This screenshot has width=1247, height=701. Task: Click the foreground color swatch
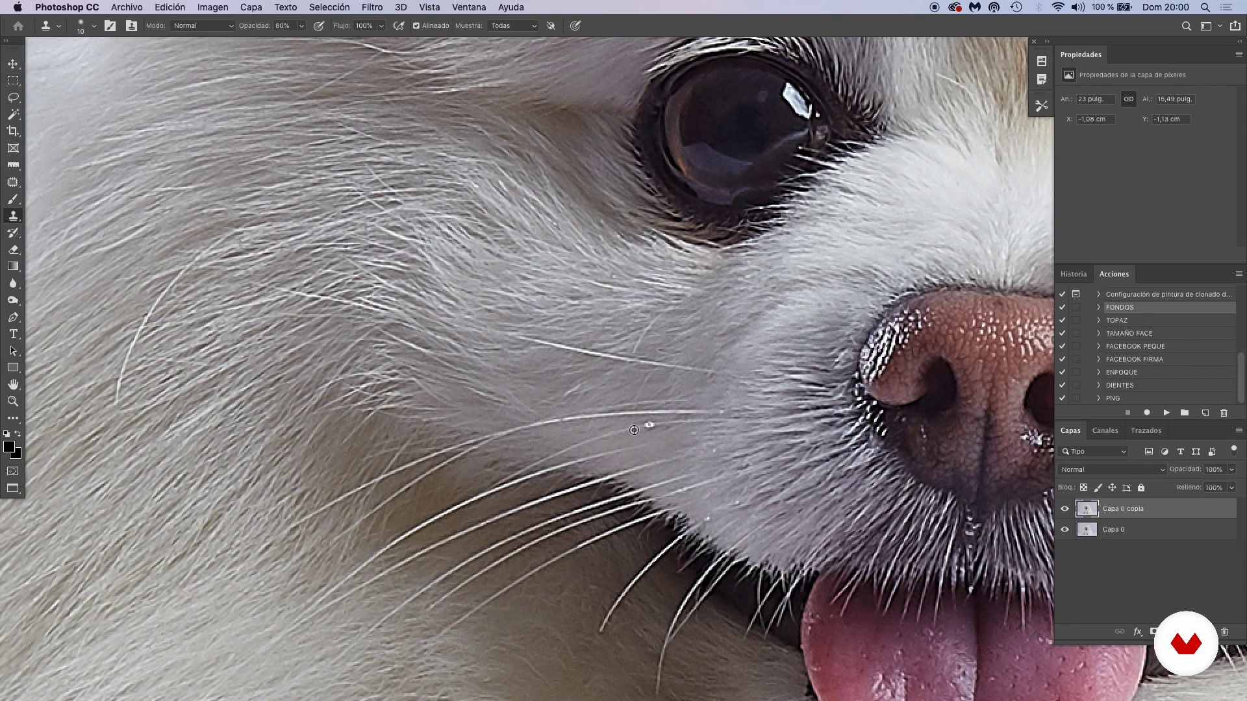pyautogui.click(x=9, y=447)
